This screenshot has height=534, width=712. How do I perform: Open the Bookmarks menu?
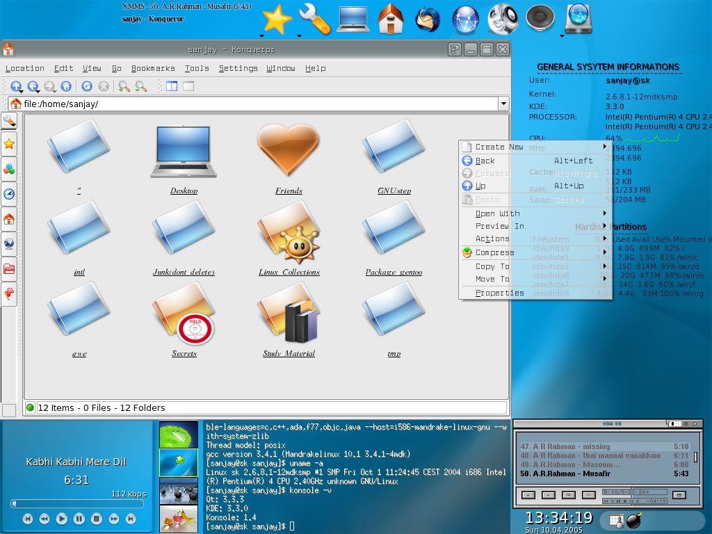(x=153, y=69)
